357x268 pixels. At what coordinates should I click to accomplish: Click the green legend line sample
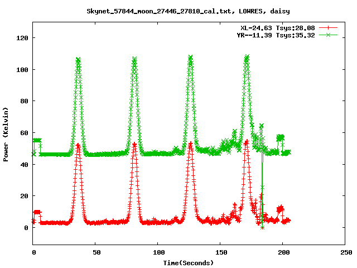click(x=328, y=35)
